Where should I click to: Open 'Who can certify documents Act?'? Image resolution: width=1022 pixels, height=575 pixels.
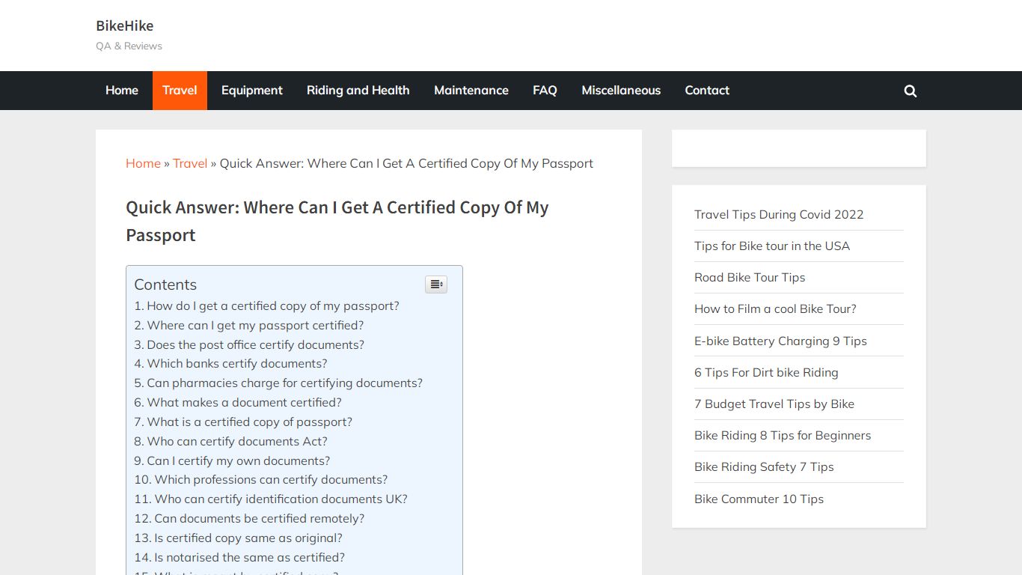230,441
